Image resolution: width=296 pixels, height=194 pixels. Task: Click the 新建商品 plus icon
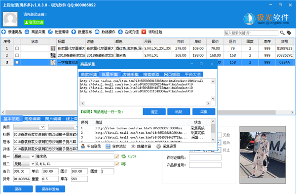click(x=3, y=32)
